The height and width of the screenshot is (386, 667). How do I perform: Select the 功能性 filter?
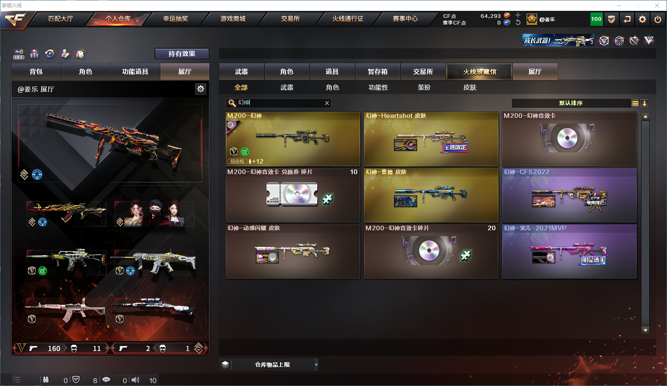point(378,87)
